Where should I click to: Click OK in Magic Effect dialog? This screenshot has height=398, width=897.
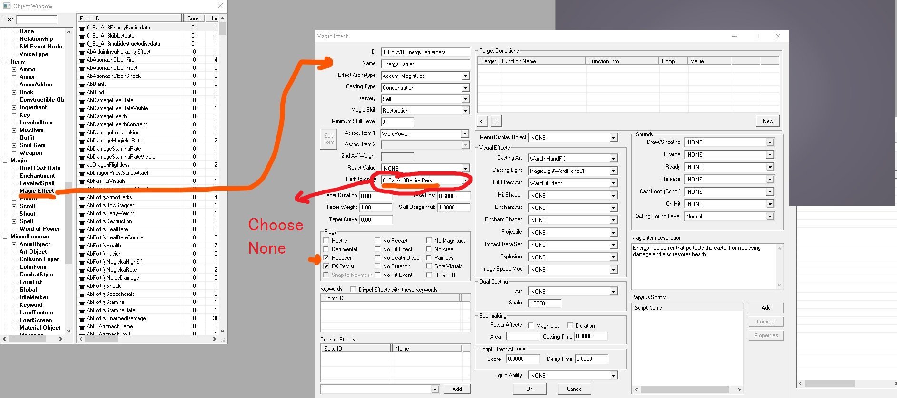click(530, 389)
